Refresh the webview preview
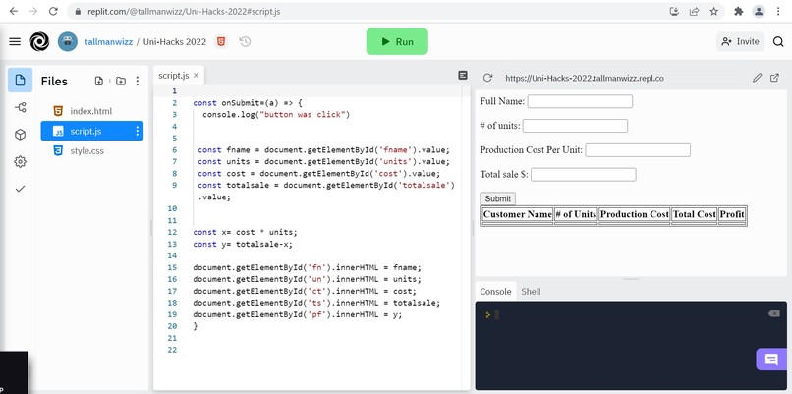This screenshot has width=792, height=394. coord(487,78)
